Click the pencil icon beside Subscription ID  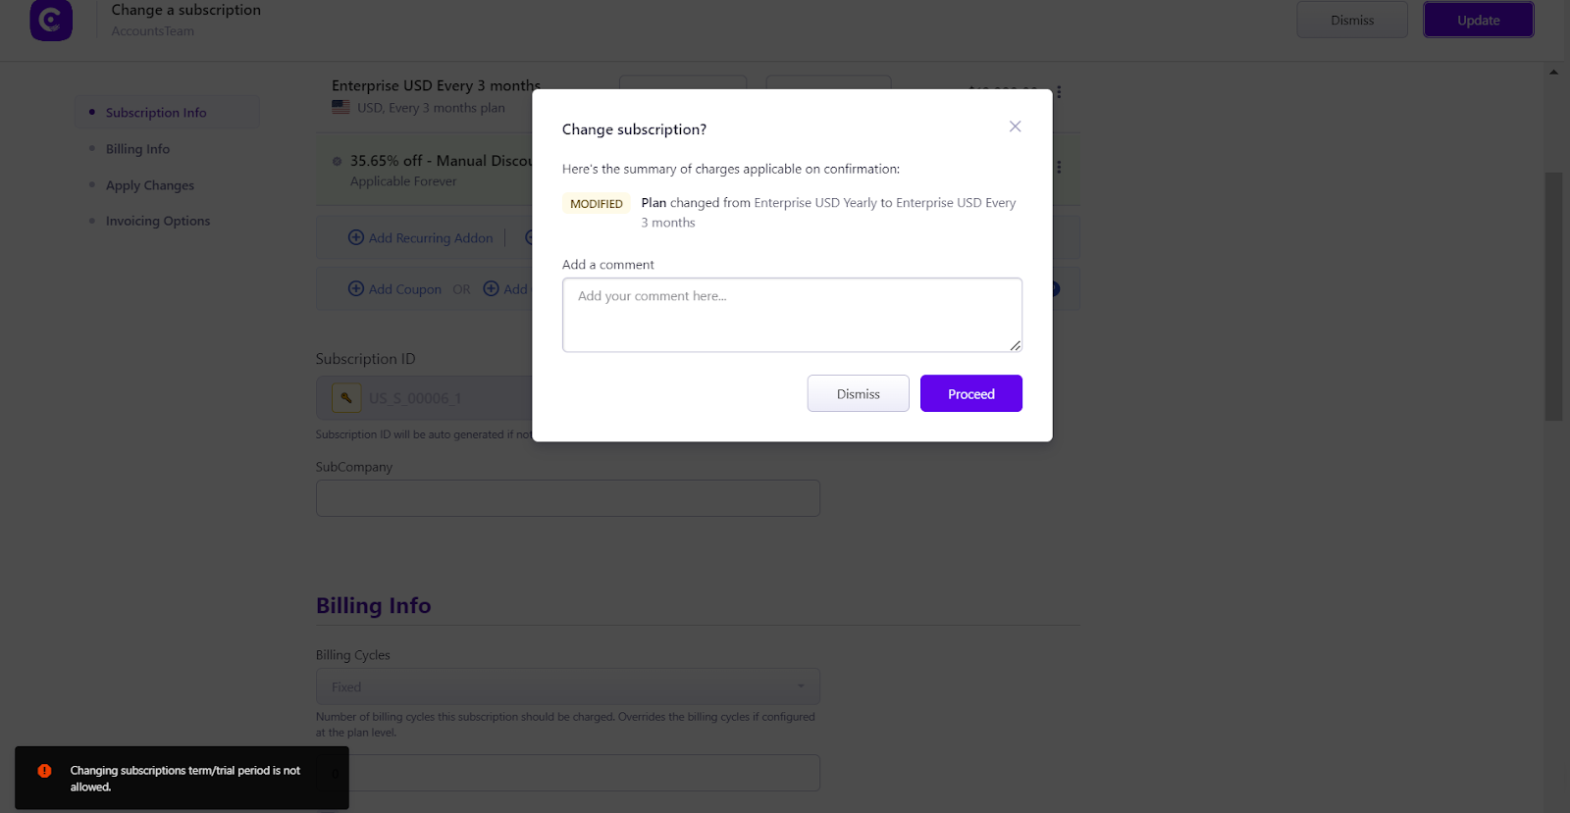[x=346, y=397]
